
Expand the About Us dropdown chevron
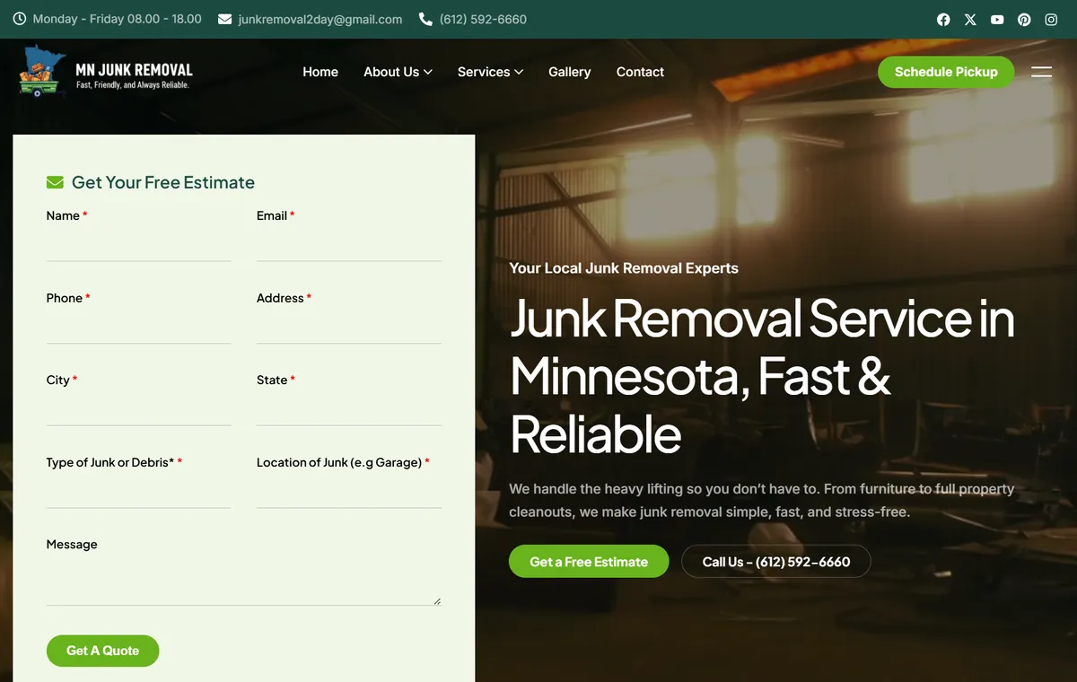pos(428,72)
